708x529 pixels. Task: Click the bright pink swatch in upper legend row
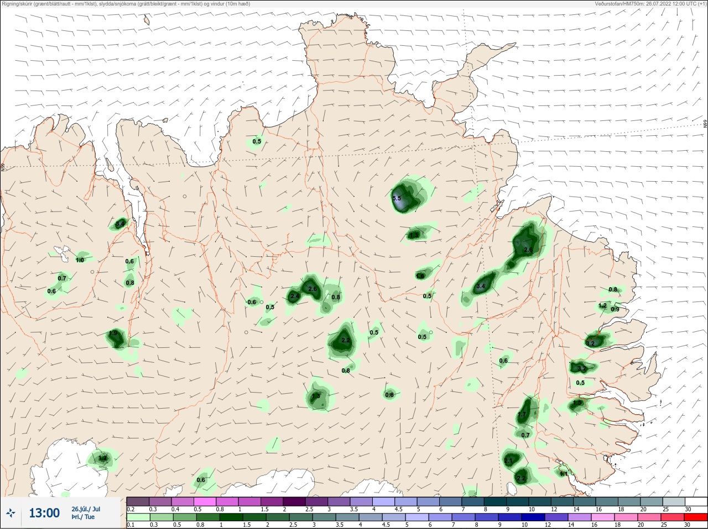[x=205, y=501]
